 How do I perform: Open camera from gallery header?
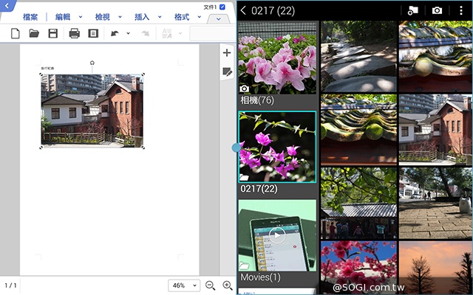(437, 10)
